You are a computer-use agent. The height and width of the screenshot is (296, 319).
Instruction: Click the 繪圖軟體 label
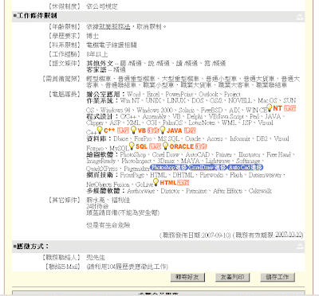tap(102, 154)
